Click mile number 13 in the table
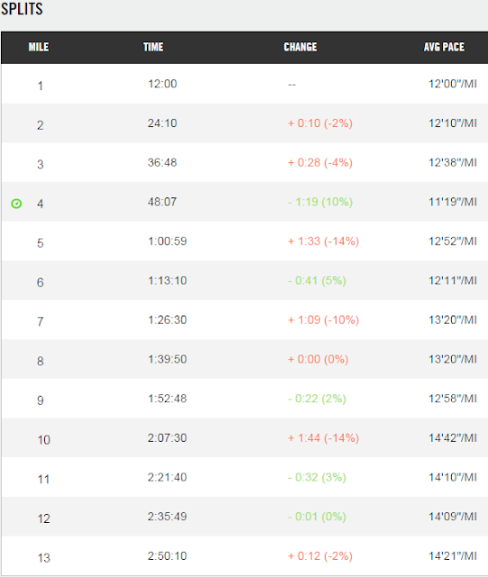Viewport: 488px width, 577px height. [43, 558]
